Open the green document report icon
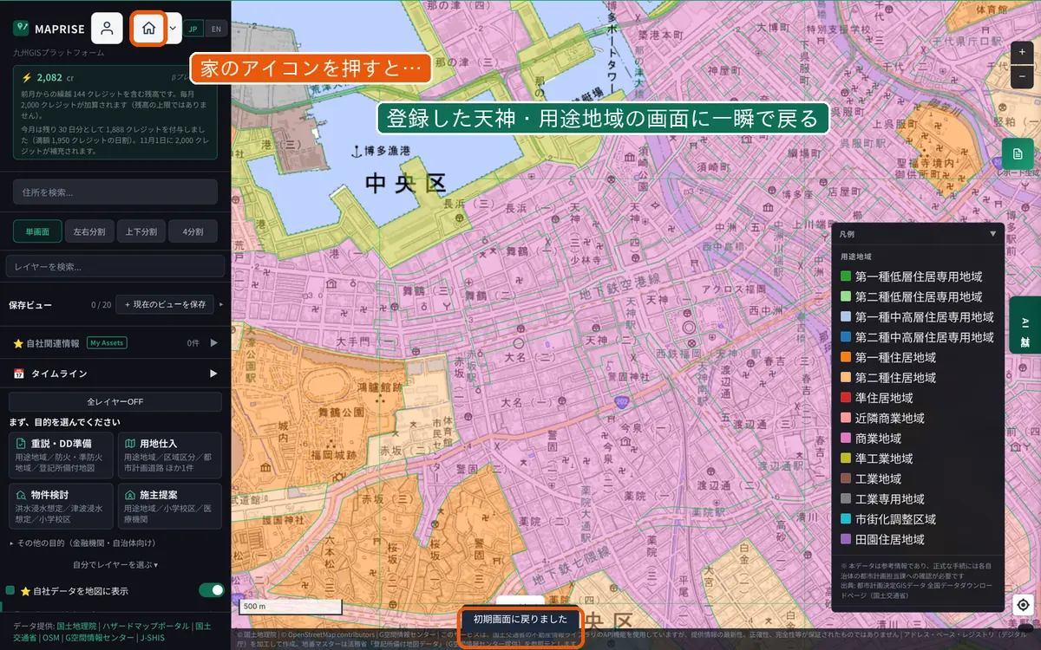 pyautogui.click(x=1018, y=153)
